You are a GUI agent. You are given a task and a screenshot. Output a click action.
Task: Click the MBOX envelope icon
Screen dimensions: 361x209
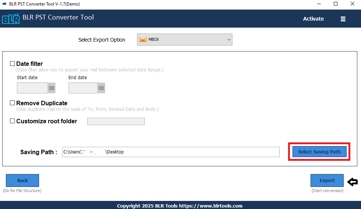[143, 39]
